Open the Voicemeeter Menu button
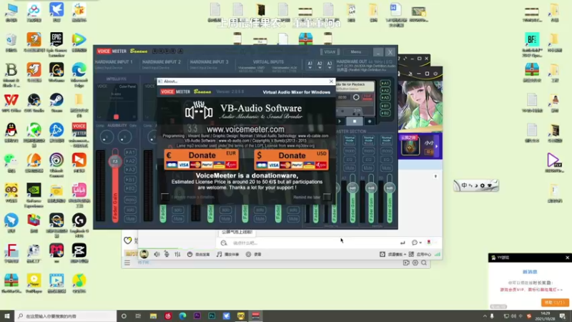The height and width of the screenshot is (322, 572). tap(355, 52)
